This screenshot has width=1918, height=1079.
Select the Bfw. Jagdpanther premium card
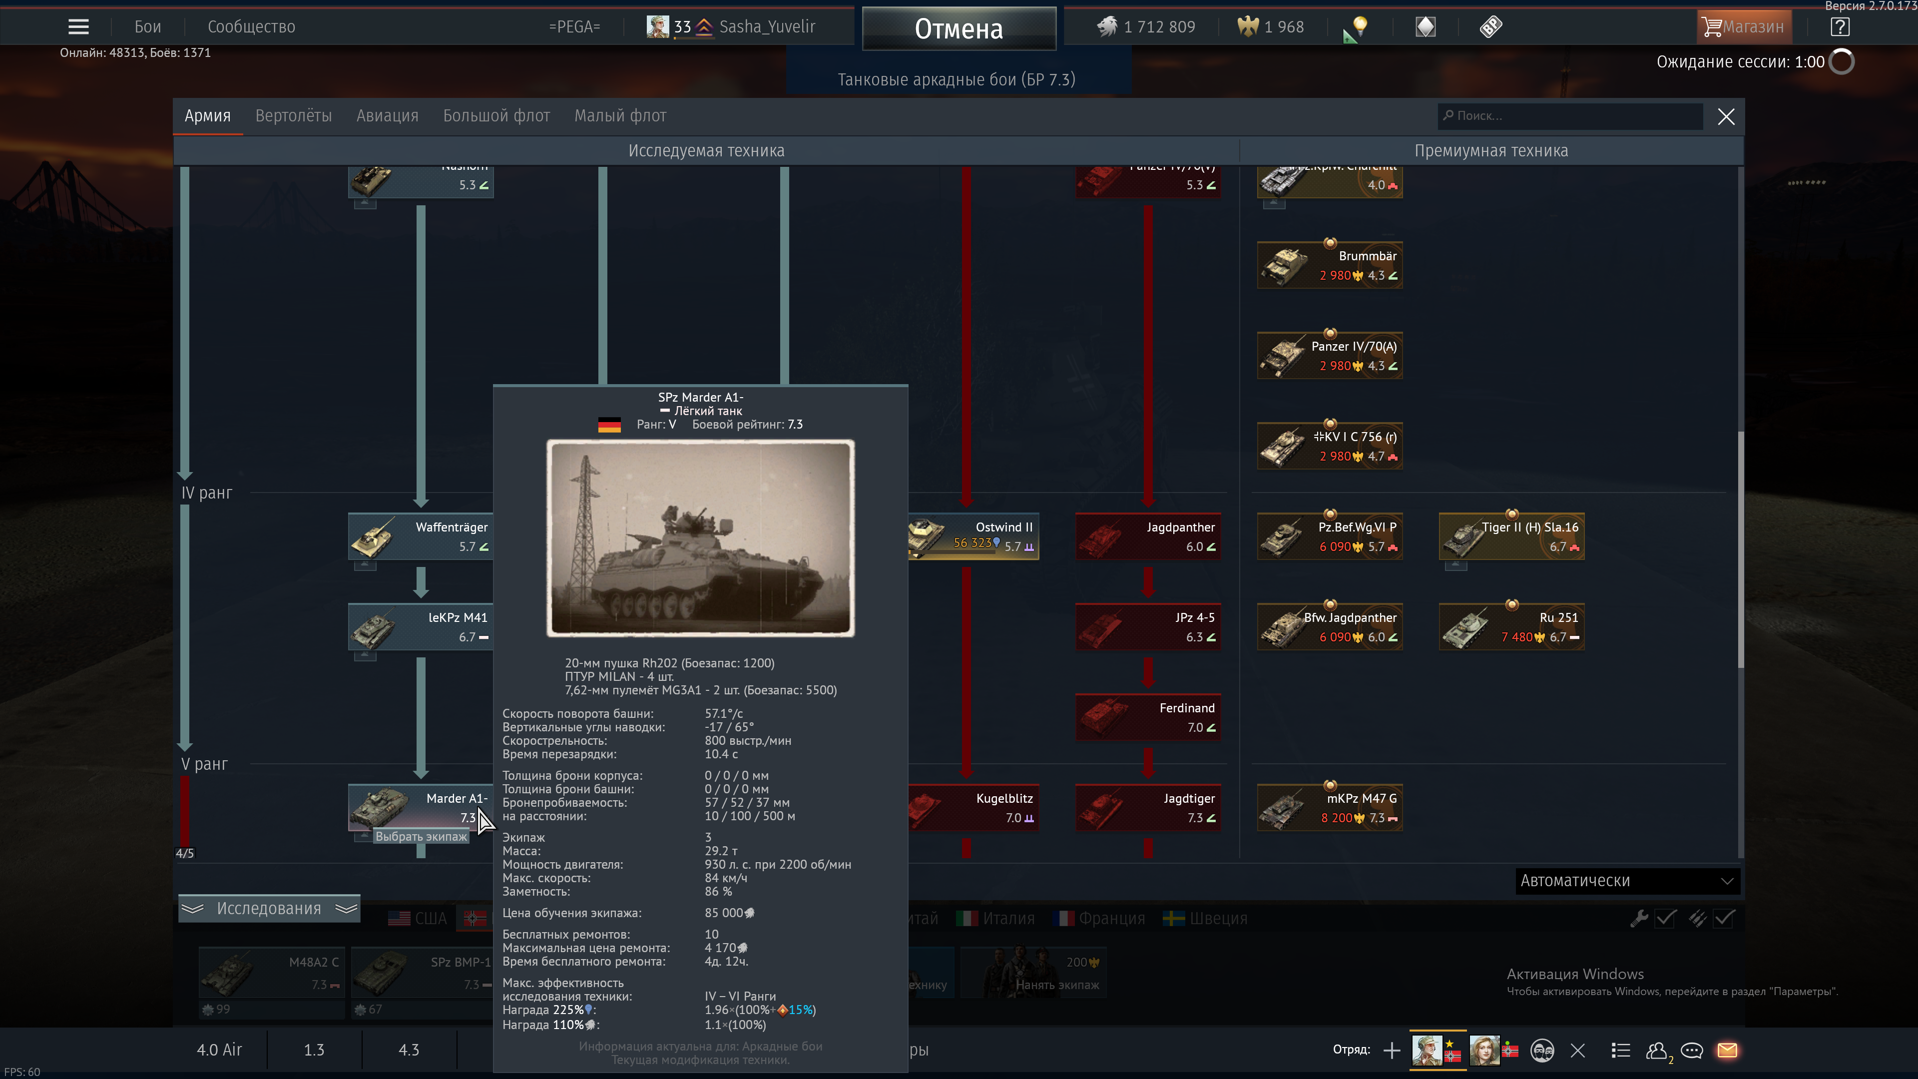(1330, 626)
